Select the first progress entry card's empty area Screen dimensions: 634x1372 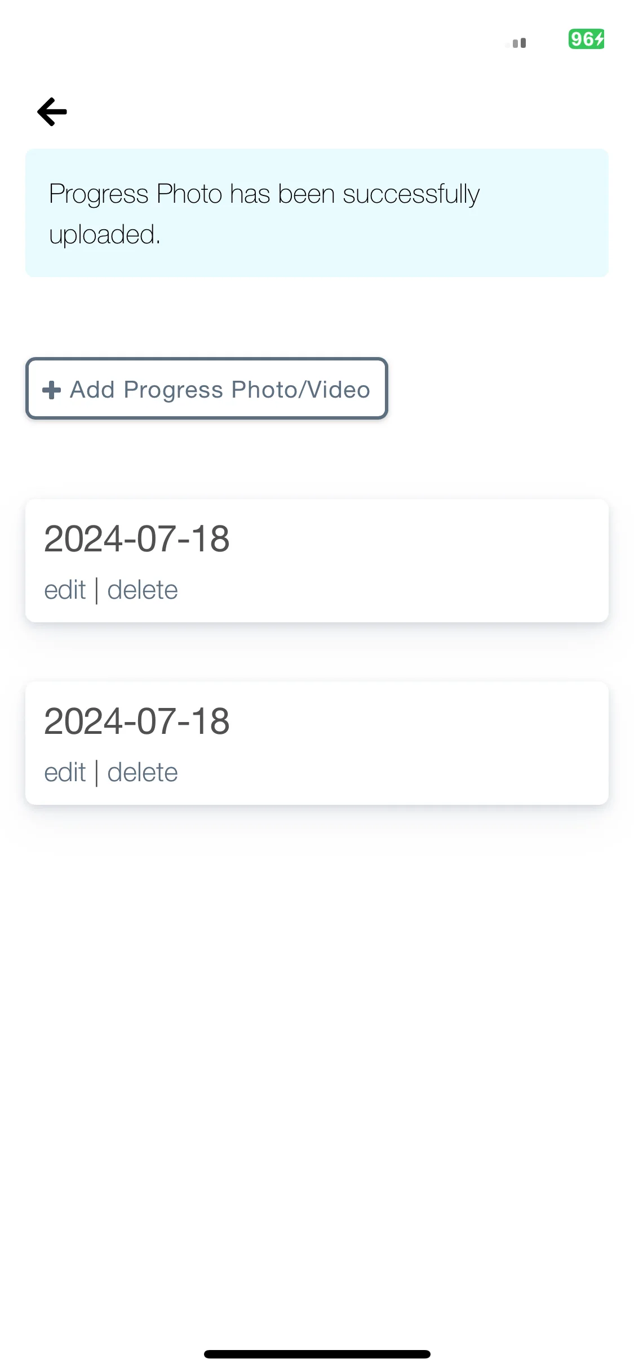pyautogui.click(x=423, y=560)
